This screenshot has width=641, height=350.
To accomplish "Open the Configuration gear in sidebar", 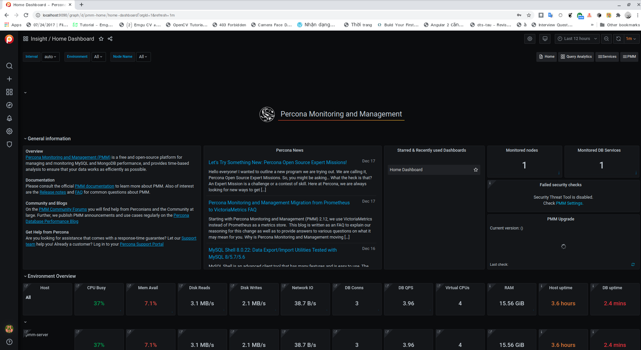I will coord(9,131).
